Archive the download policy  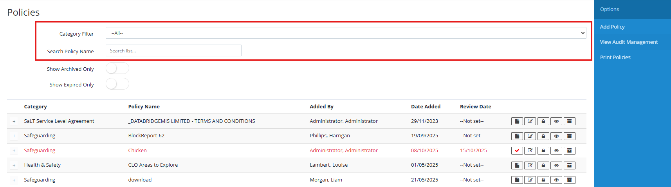tap(569, 180)
